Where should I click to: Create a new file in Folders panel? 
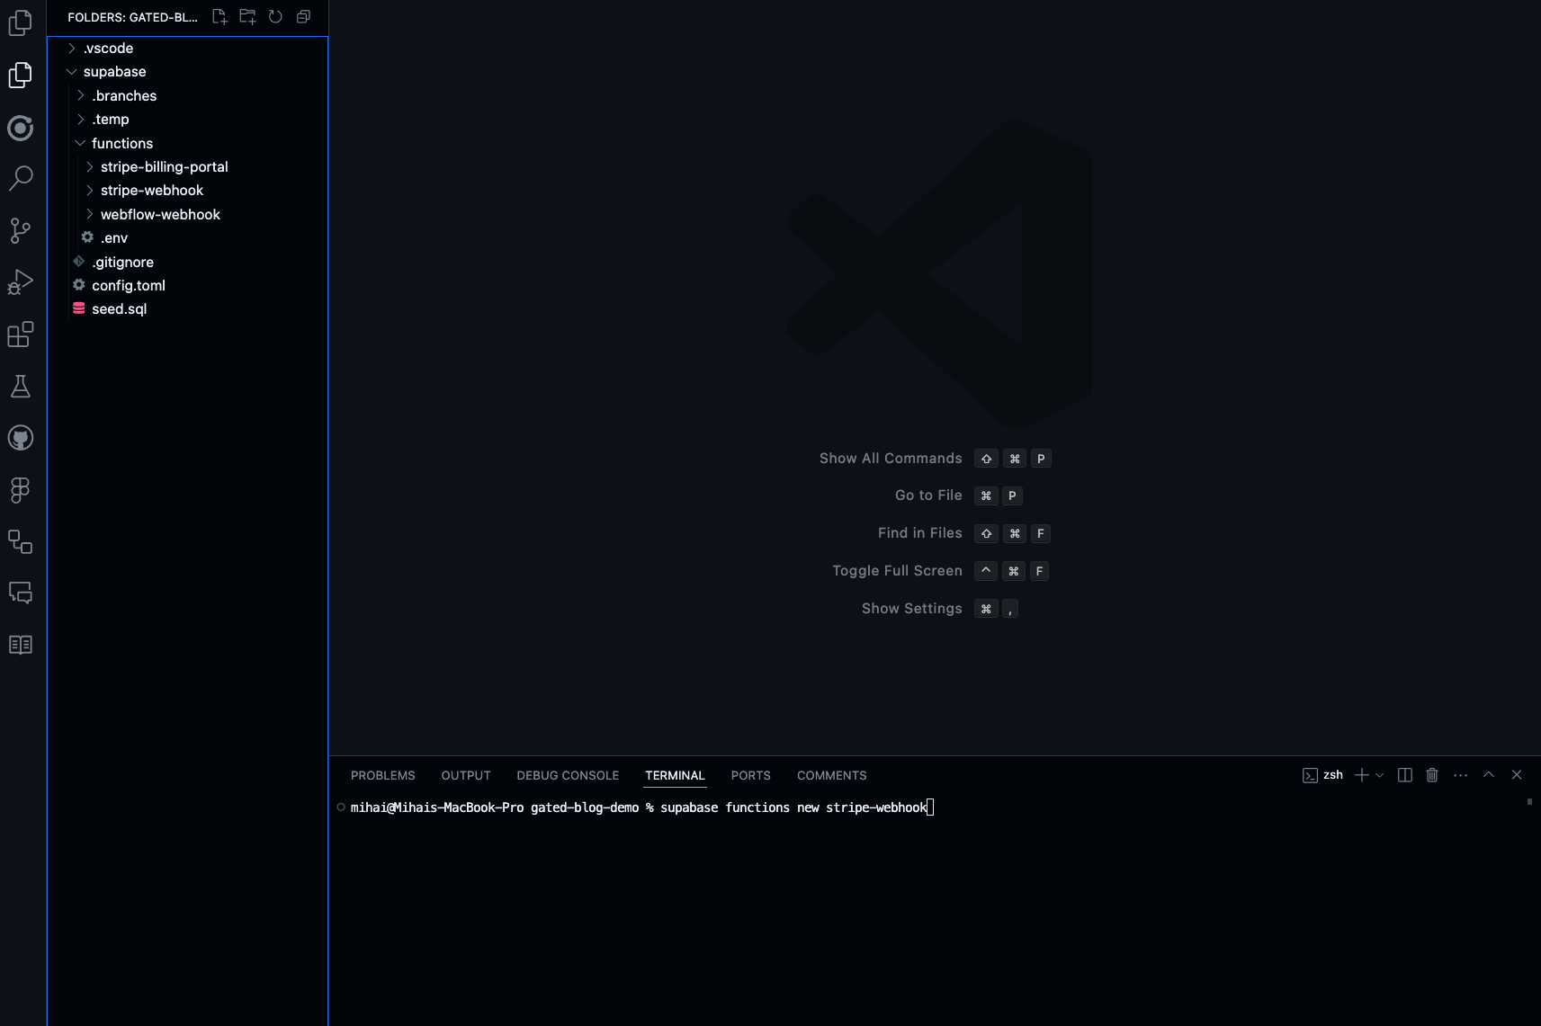(220, 16)
